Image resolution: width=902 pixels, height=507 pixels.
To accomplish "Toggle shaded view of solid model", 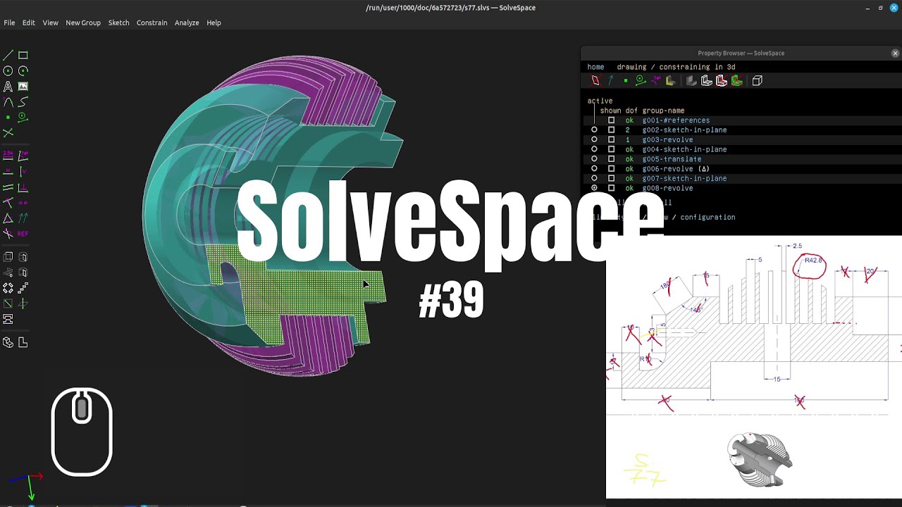I will coord(691,80).
